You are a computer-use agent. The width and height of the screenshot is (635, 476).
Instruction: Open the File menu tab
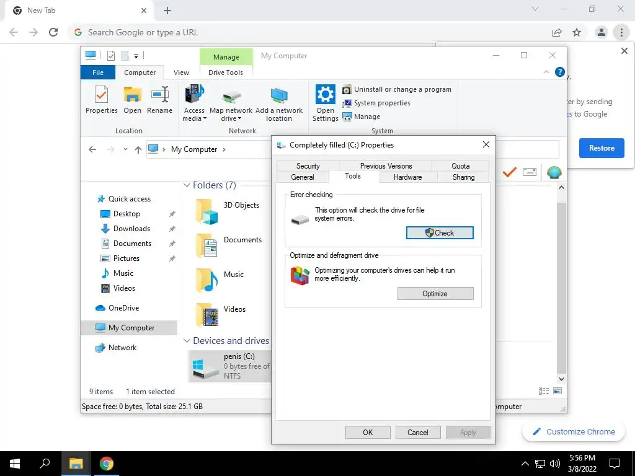pyautogui.click(x=98, y=73)
